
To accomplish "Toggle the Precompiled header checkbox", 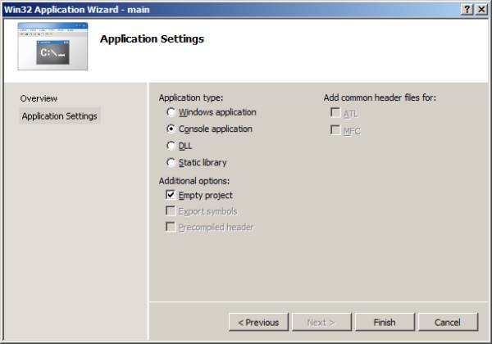I will pyautogui.click(x=171, y=227).
